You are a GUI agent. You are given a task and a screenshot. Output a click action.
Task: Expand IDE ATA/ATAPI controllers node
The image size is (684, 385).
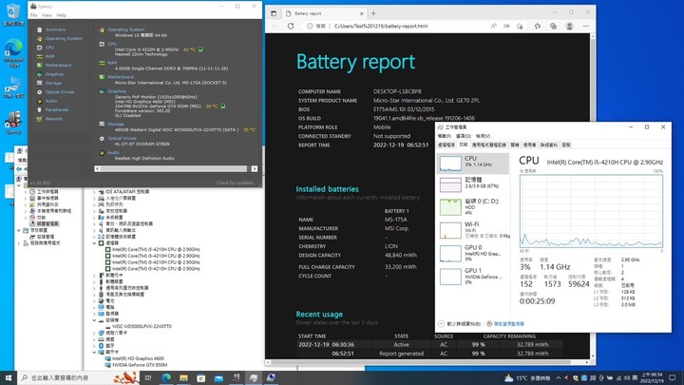(94, 192)
